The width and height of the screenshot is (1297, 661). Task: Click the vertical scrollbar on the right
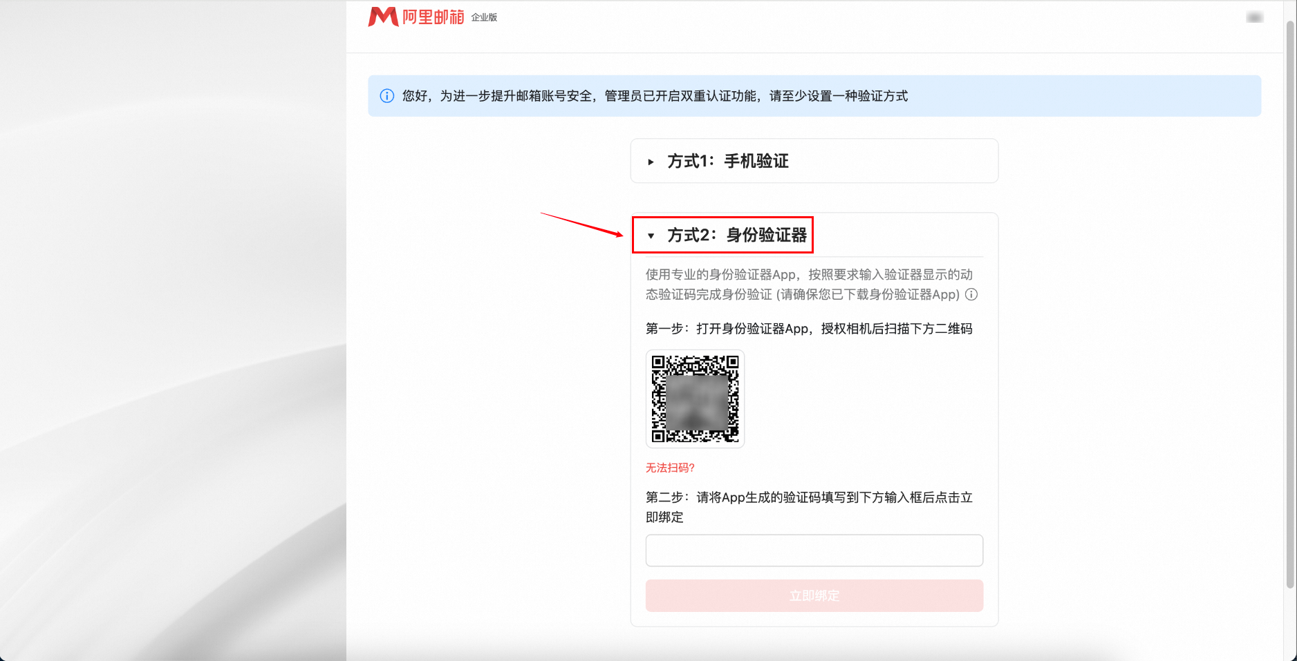coord(1290,304)
